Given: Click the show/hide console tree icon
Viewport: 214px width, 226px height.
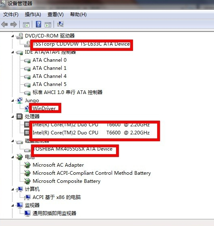Looking at the screenshot, I should tap(26, 25).
